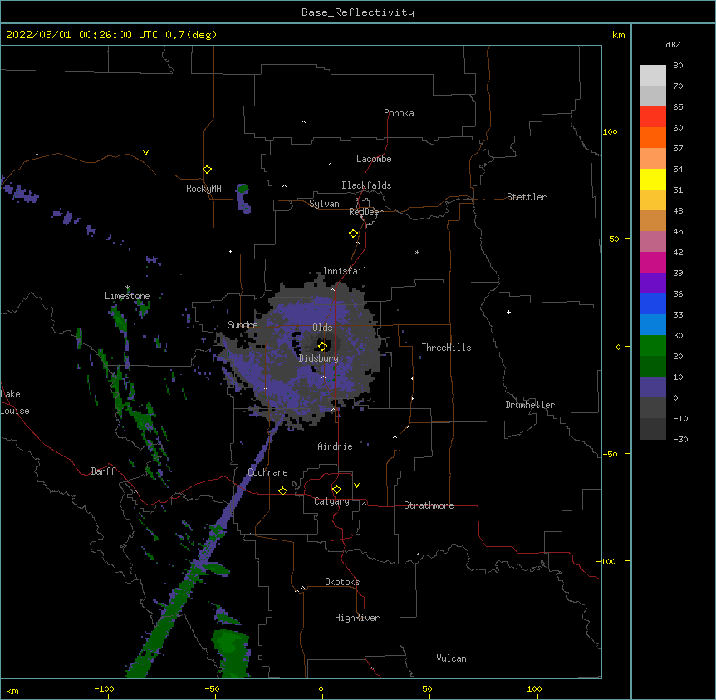The width and height of the screenshot is (716, 700).
Task: Click the Limestone label
Action: coord(127,296)
